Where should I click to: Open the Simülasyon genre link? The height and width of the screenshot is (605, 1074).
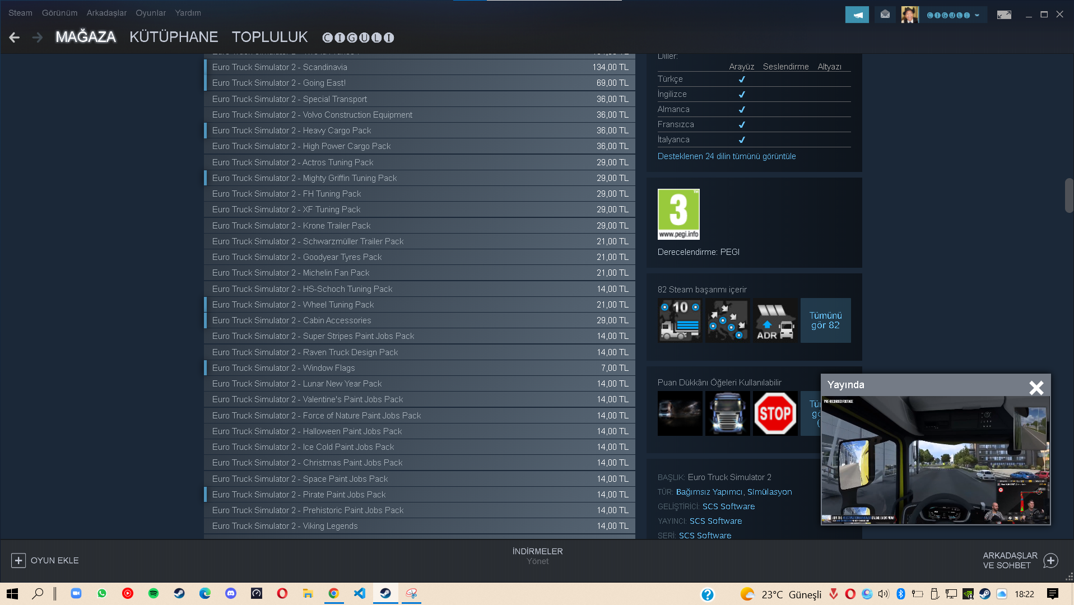pos(769,492)
